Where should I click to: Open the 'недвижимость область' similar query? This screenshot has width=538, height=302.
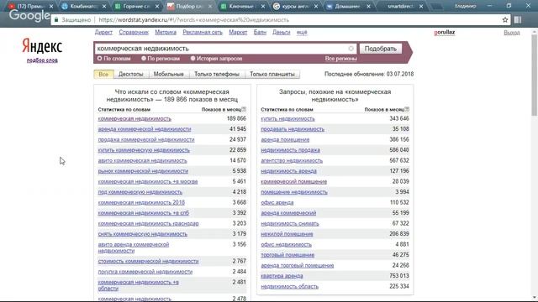pyautogui.click(x=289, y=287)
